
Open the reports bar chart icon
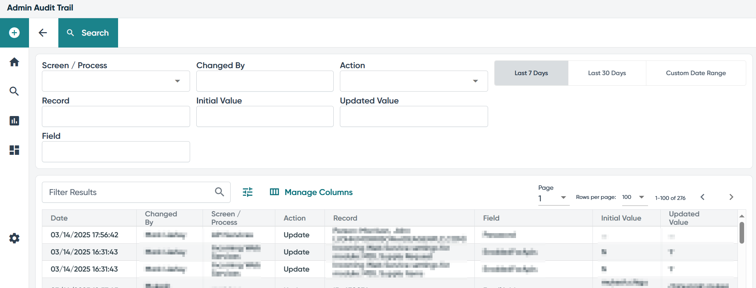pos(14,121)
